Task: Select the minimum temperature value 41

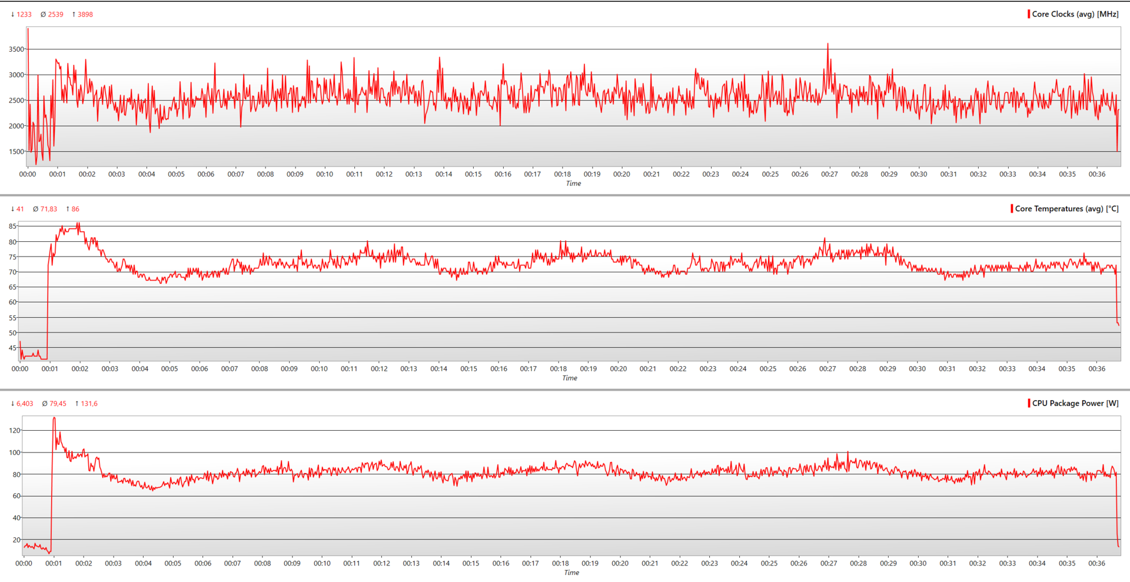Action: coord(21,209)
